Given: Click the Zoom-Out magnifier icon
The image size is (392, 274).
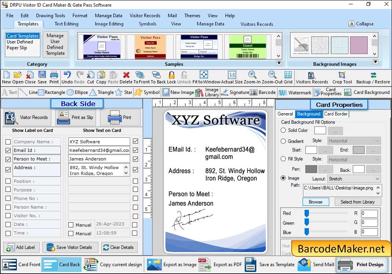Looking at the screenshot, I should click(272, 75).
